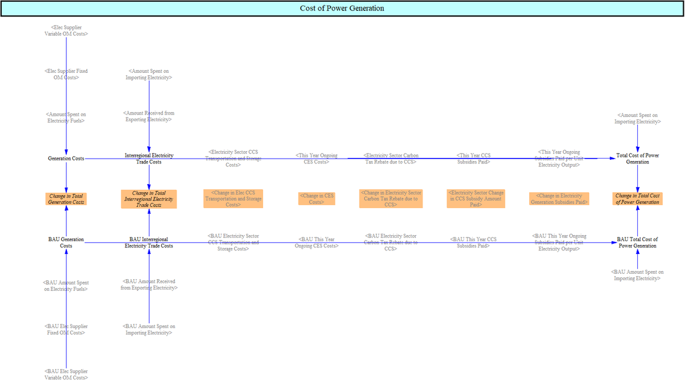This screenshot has height=382, width=685.
Task: Click the non-BAU 'Amount Spent on Electricity Fuels' label
Action: [66, 118]
